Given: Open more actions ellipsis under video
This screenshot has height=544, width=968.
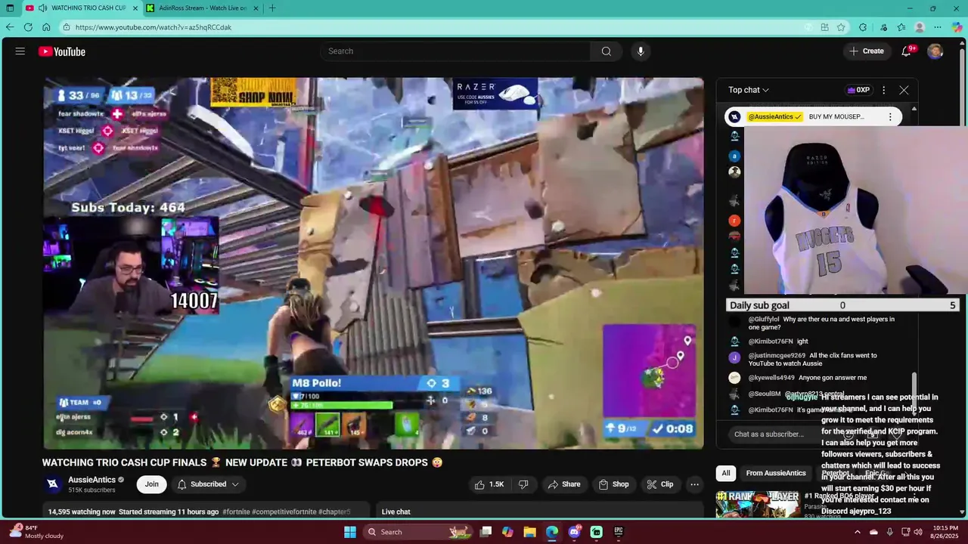Looking at the screenshot, I should 694,484.
